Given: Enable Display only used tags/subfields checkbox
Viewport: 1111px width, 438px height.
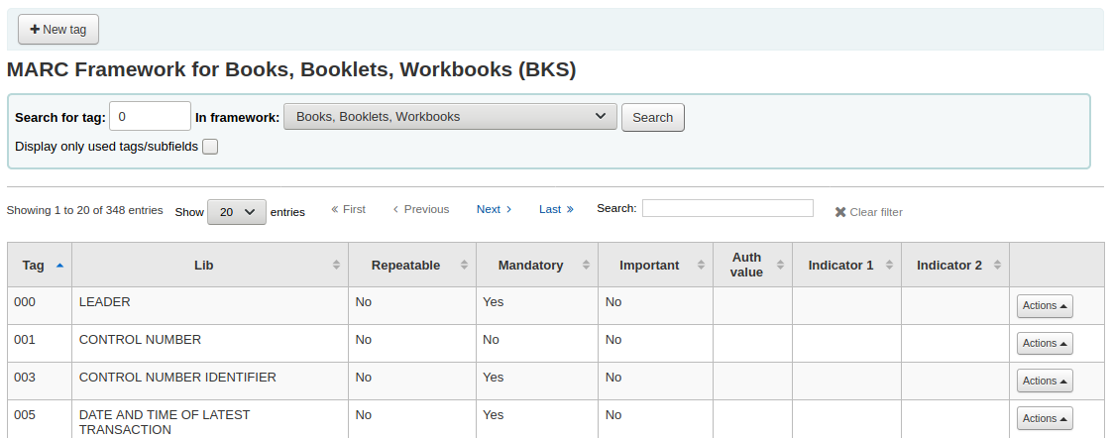Looking at the screenshot, I should coord(210,147).
